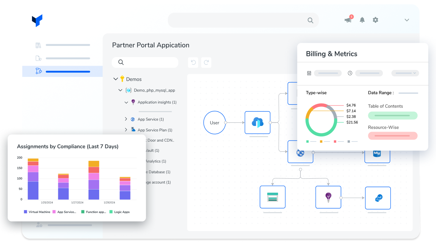The image size is (436, 245).
Task: Expand App Service (1) tree node
Action: pyautogui.click(x=126, y=119)
